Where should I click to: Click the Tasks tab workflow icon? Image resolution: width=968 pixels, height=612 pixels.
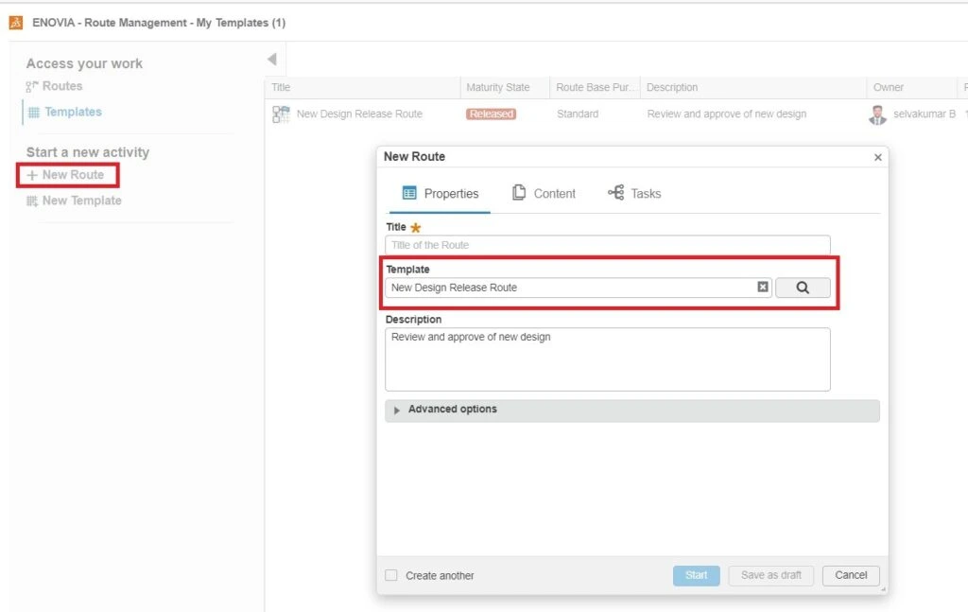click(x=615, y=193)
